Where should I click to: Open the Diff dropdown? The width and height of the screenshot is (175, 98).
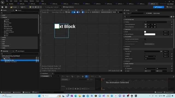(23, 7)
